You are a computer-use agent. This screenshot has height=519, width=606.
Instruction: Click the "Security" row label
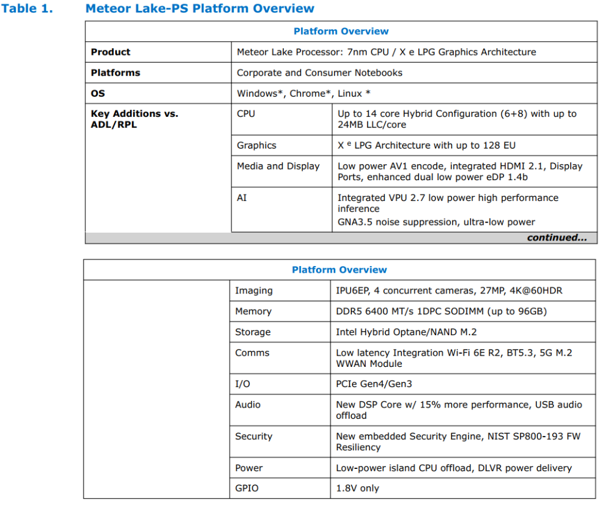click(x=253, y=436)
